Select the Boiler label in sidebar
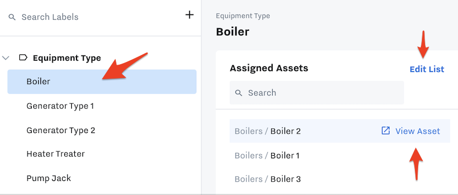Image resolution: width=458 pixels, height=195 pixels. [102, 81]
